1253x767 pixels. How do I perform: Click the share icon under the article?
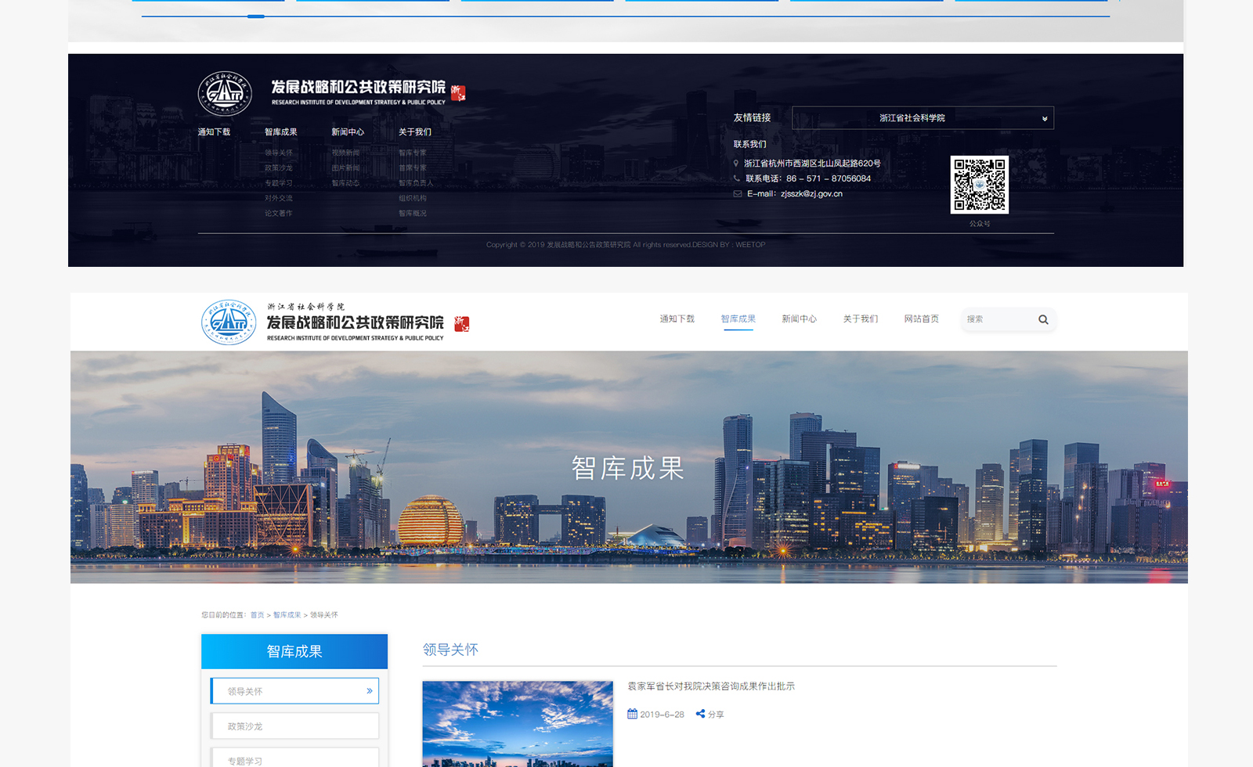(700, 714)
